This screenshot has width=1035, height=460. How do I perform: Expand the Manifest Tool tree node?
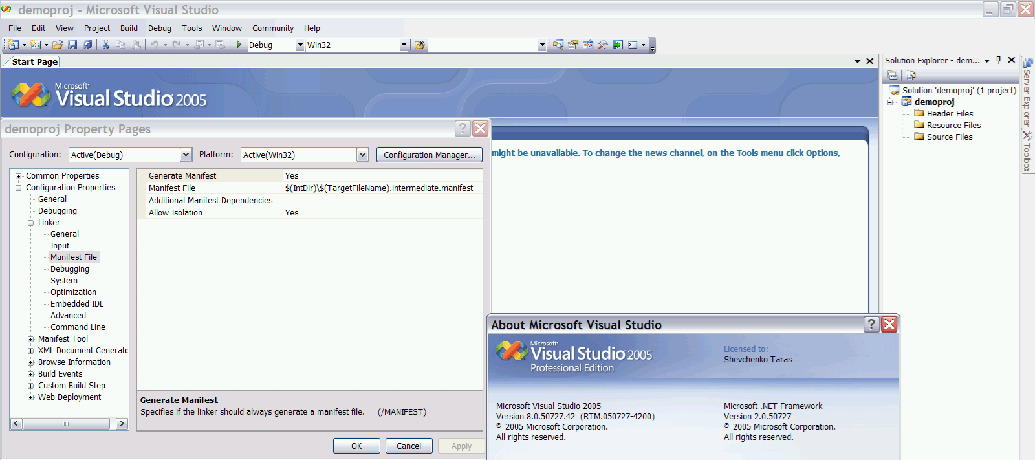[30, 339]
